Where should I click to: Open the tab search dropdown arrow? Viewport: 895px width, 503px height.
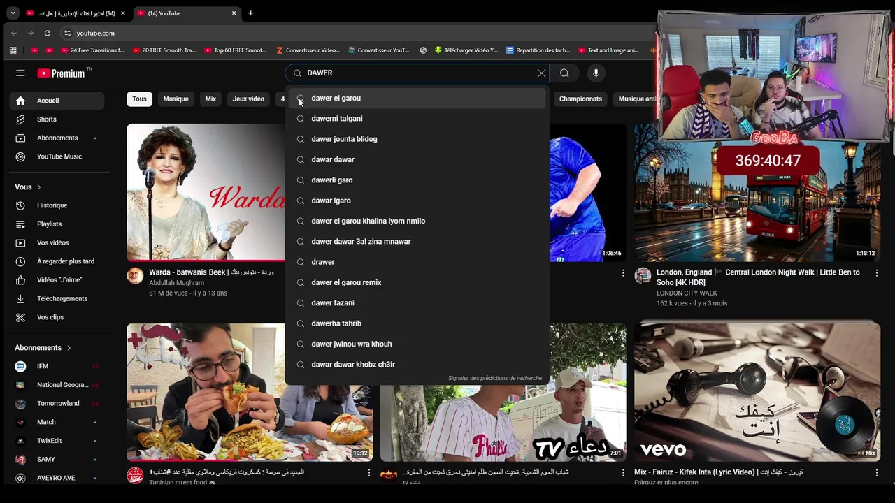point(13,13)
